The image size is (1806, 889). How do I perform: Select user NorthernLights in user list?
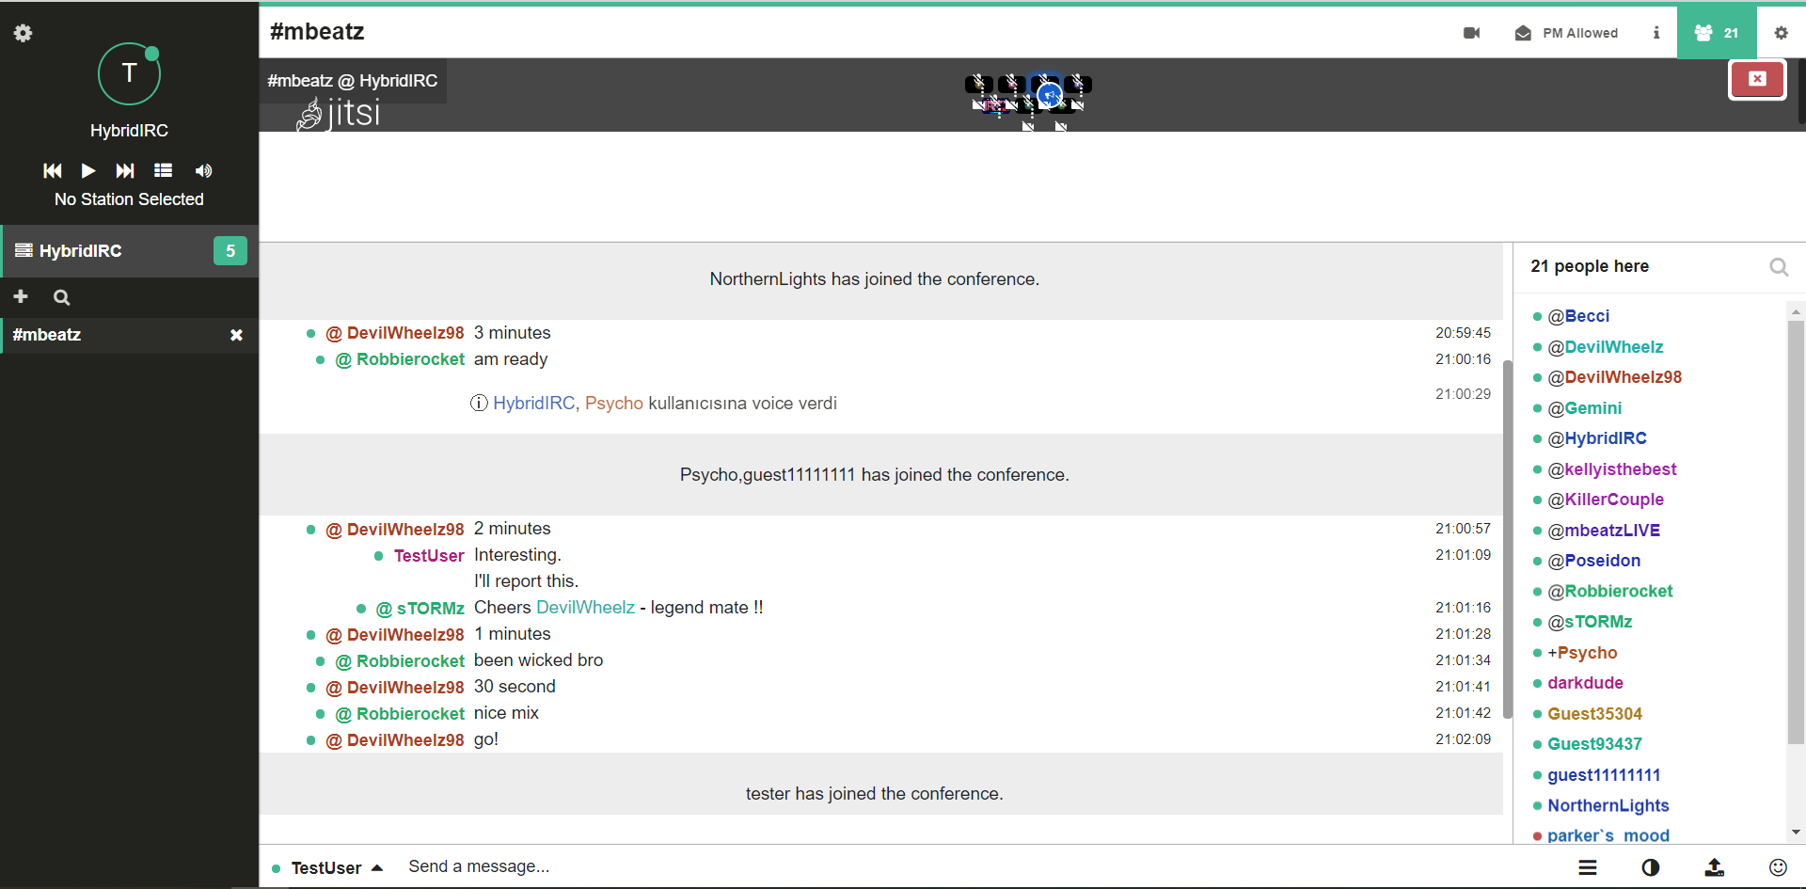pyautogui.click(x=1608, y=805)
